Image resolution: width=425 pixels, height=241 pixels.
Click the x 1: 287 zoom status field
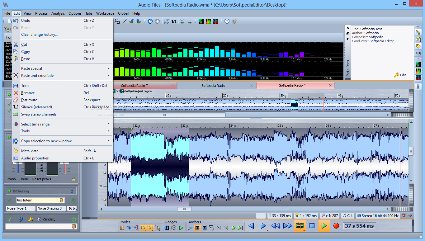pos(330,215)
